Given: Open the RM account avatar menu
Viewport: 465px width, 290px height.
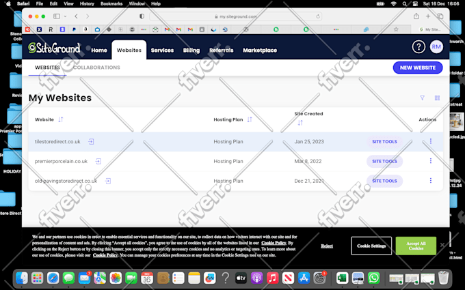Looking at the screenshot, I should point(436,47).
